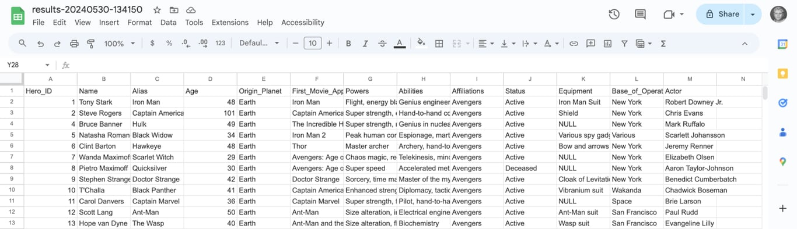Open the File menu
Image resolution: width=797 pixels, height=229 pixels.
[x=39, y=22]
